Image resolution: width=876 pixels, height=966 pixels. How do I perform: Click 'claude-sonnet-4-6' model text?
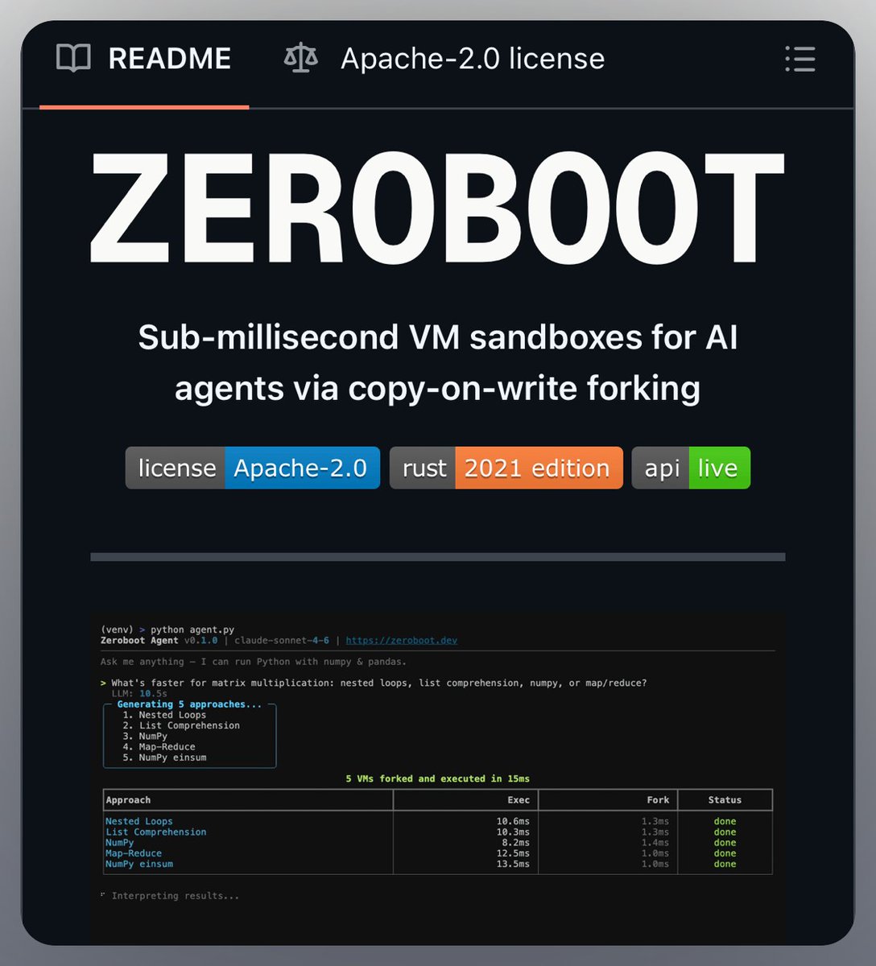281,641
